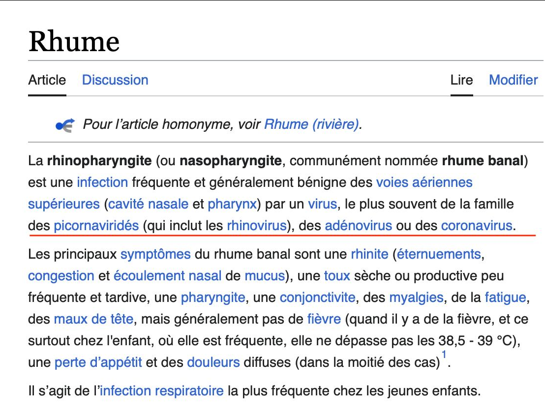Click the rhinovirus link

256,226
